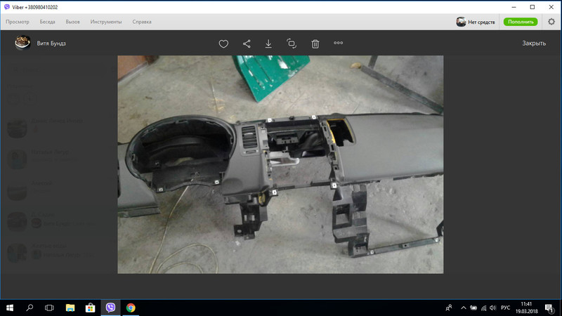Open the Инструменты menu

(105, 22)
